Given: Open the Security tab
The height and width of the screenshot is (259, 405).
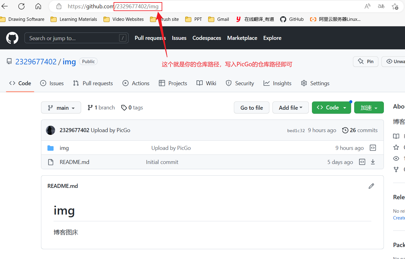Looking at the screenshot, I should pos(240,83).
